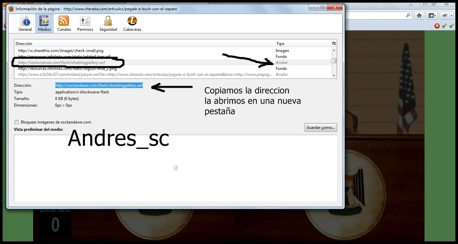This screenshot has width=458, height=244.
Task: Click the media list scroll up arrow
Action: [x=334, y=50]
